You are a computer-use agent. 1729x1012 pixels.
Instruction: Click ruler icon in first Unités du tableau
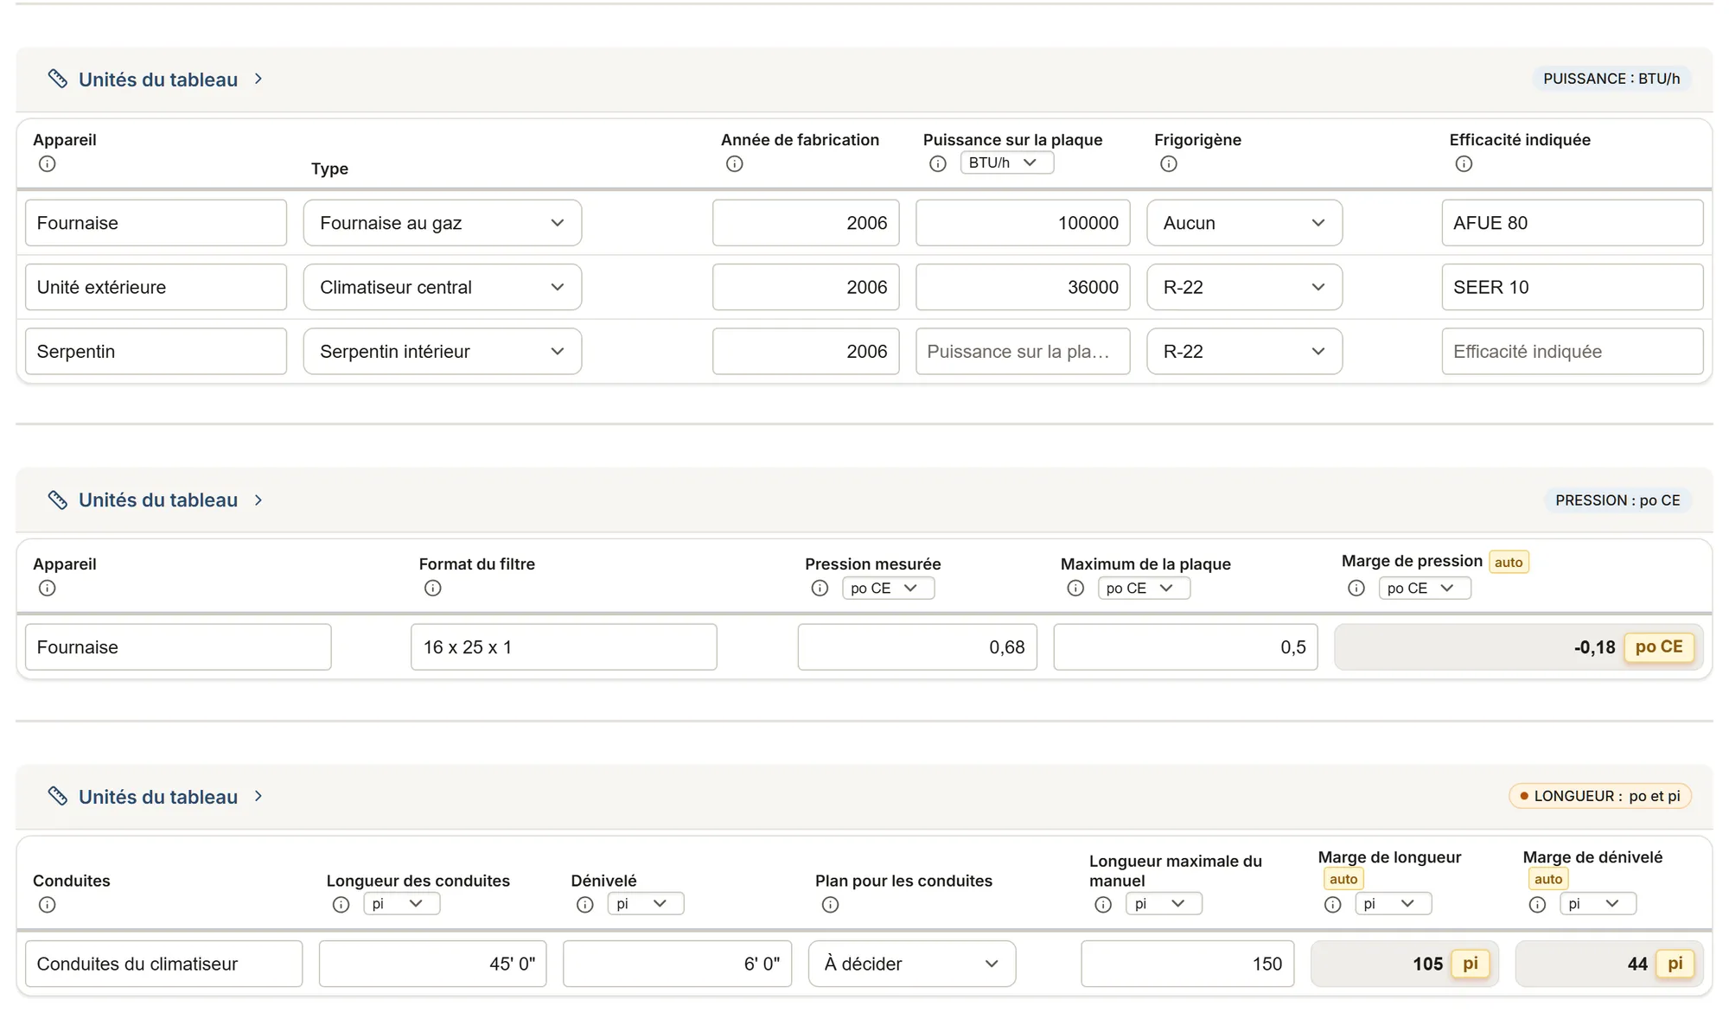tap(57, 79)
